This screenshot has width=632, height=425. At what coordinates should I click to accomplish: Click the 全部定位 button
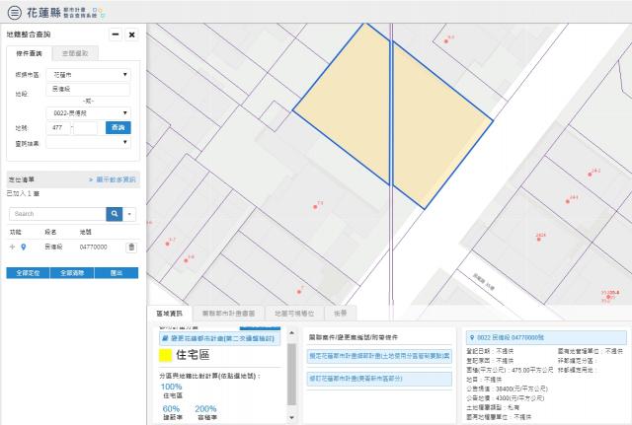click(25, 272)
